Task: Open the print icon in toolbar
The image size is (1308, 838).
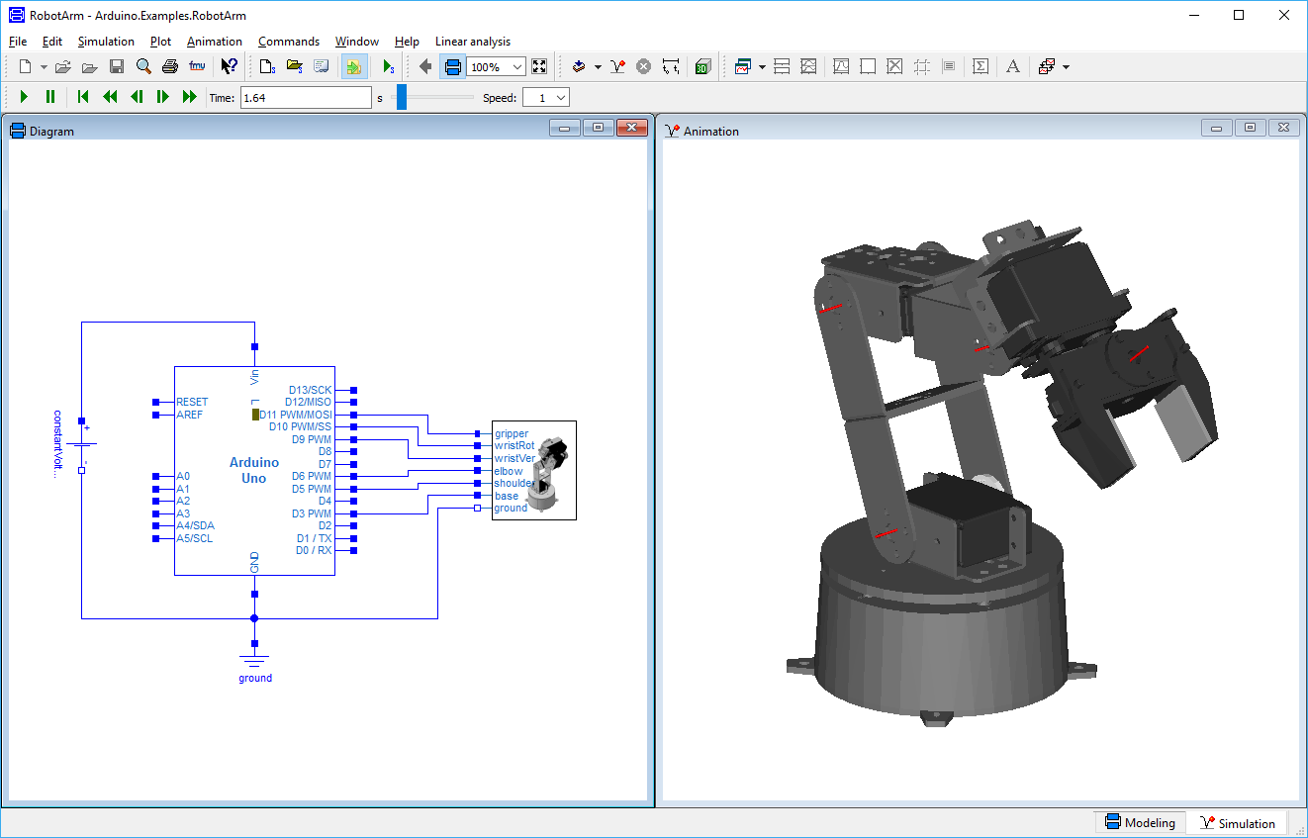Action: click(169, 66)
